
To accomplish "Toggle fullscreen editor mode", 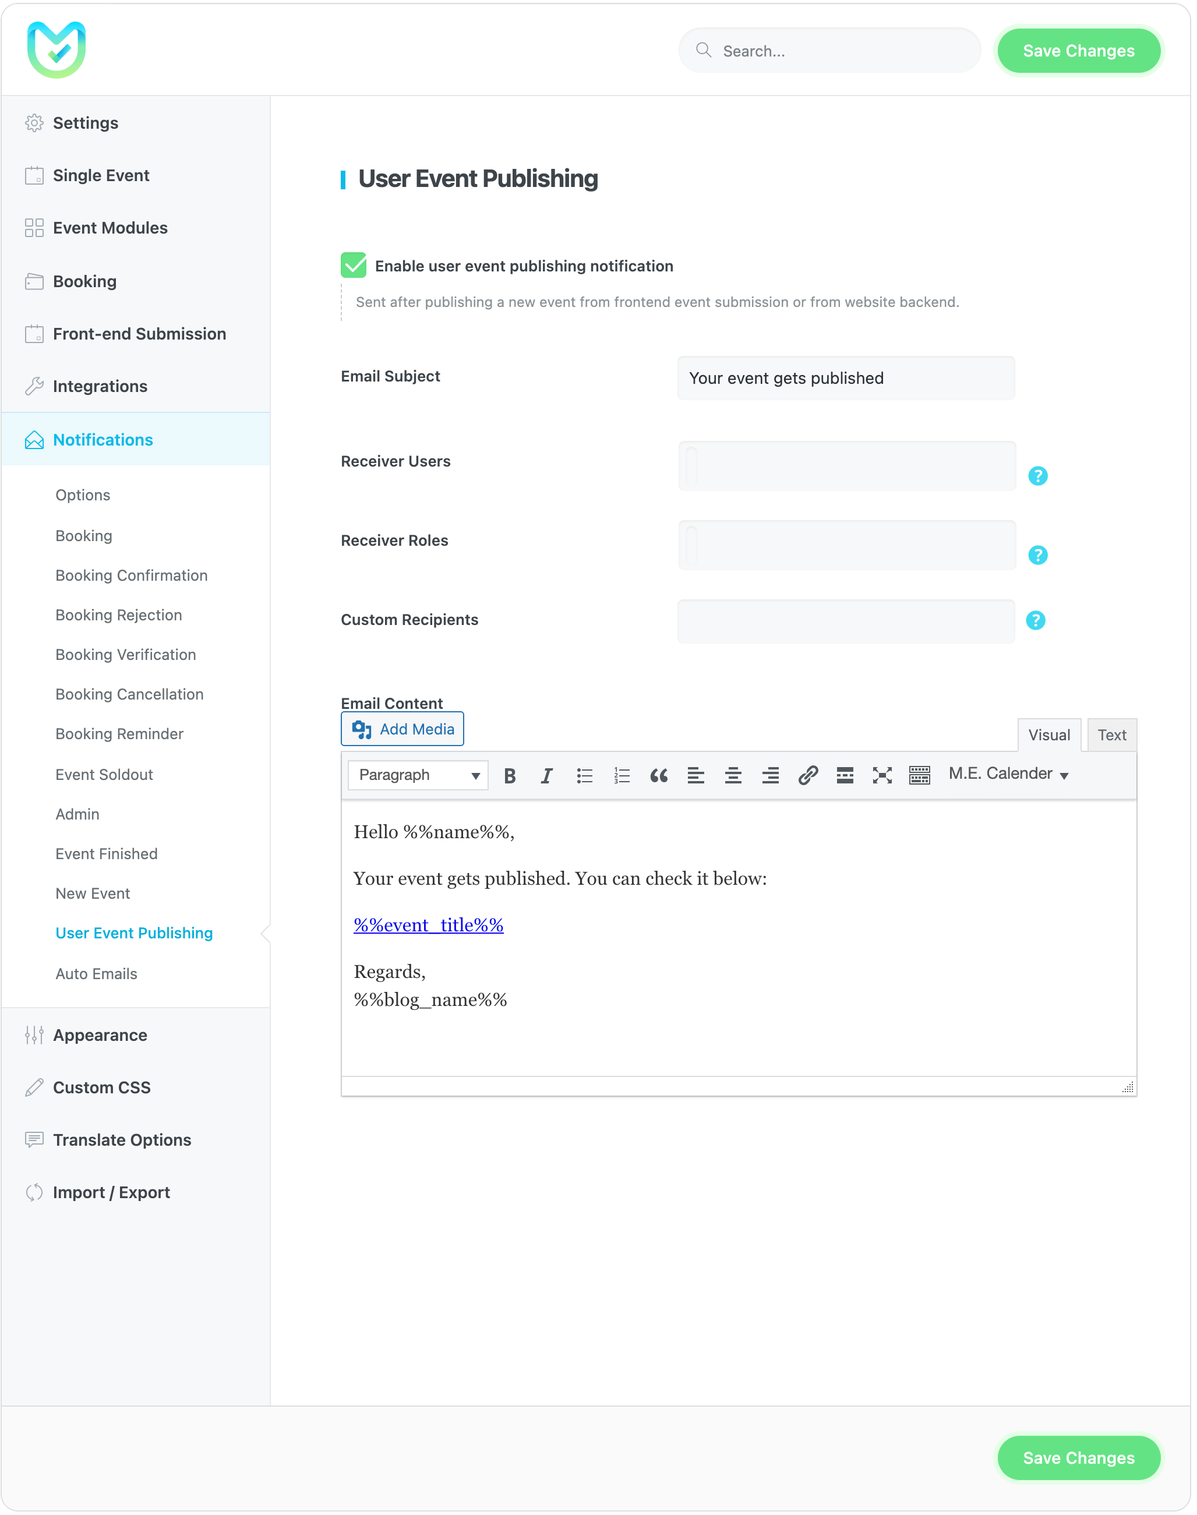I will (882, 775).
